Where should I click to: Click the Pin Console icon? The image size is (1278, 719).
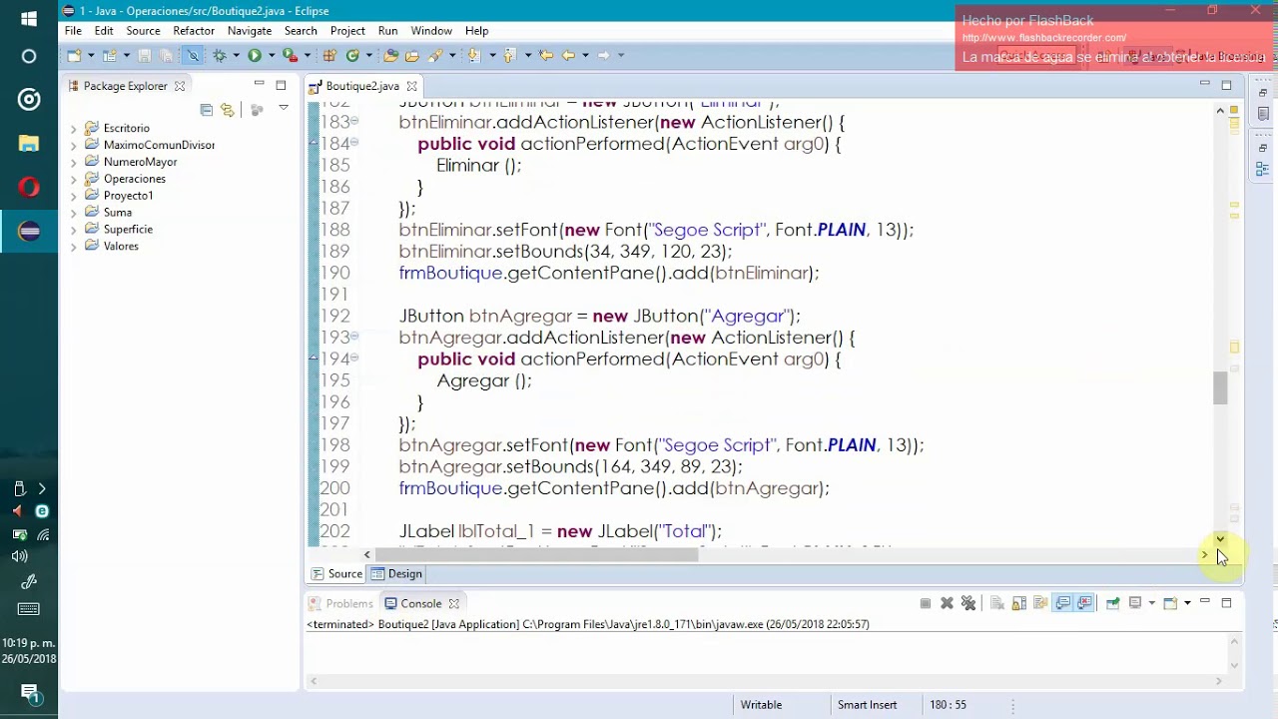[x=1112, y=603]
